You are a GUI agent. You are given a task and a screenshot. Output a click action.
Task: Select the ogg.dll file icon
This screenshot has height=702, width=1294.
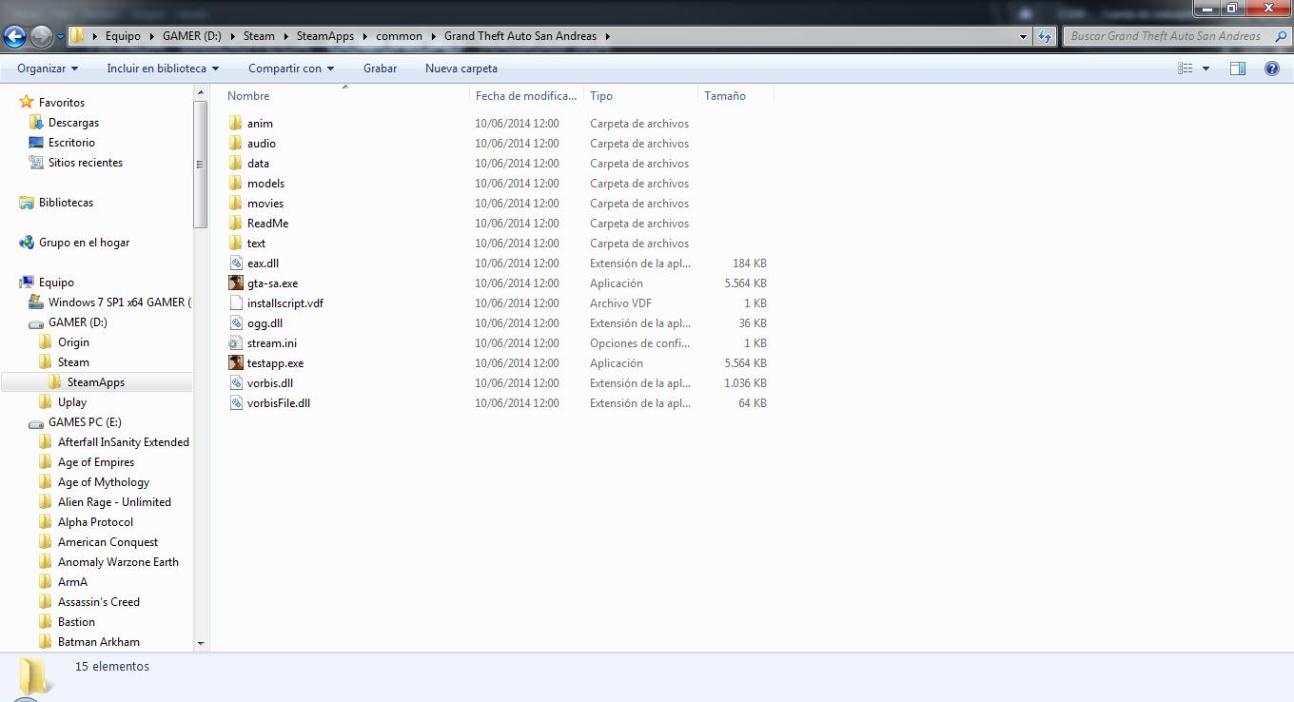236,323
